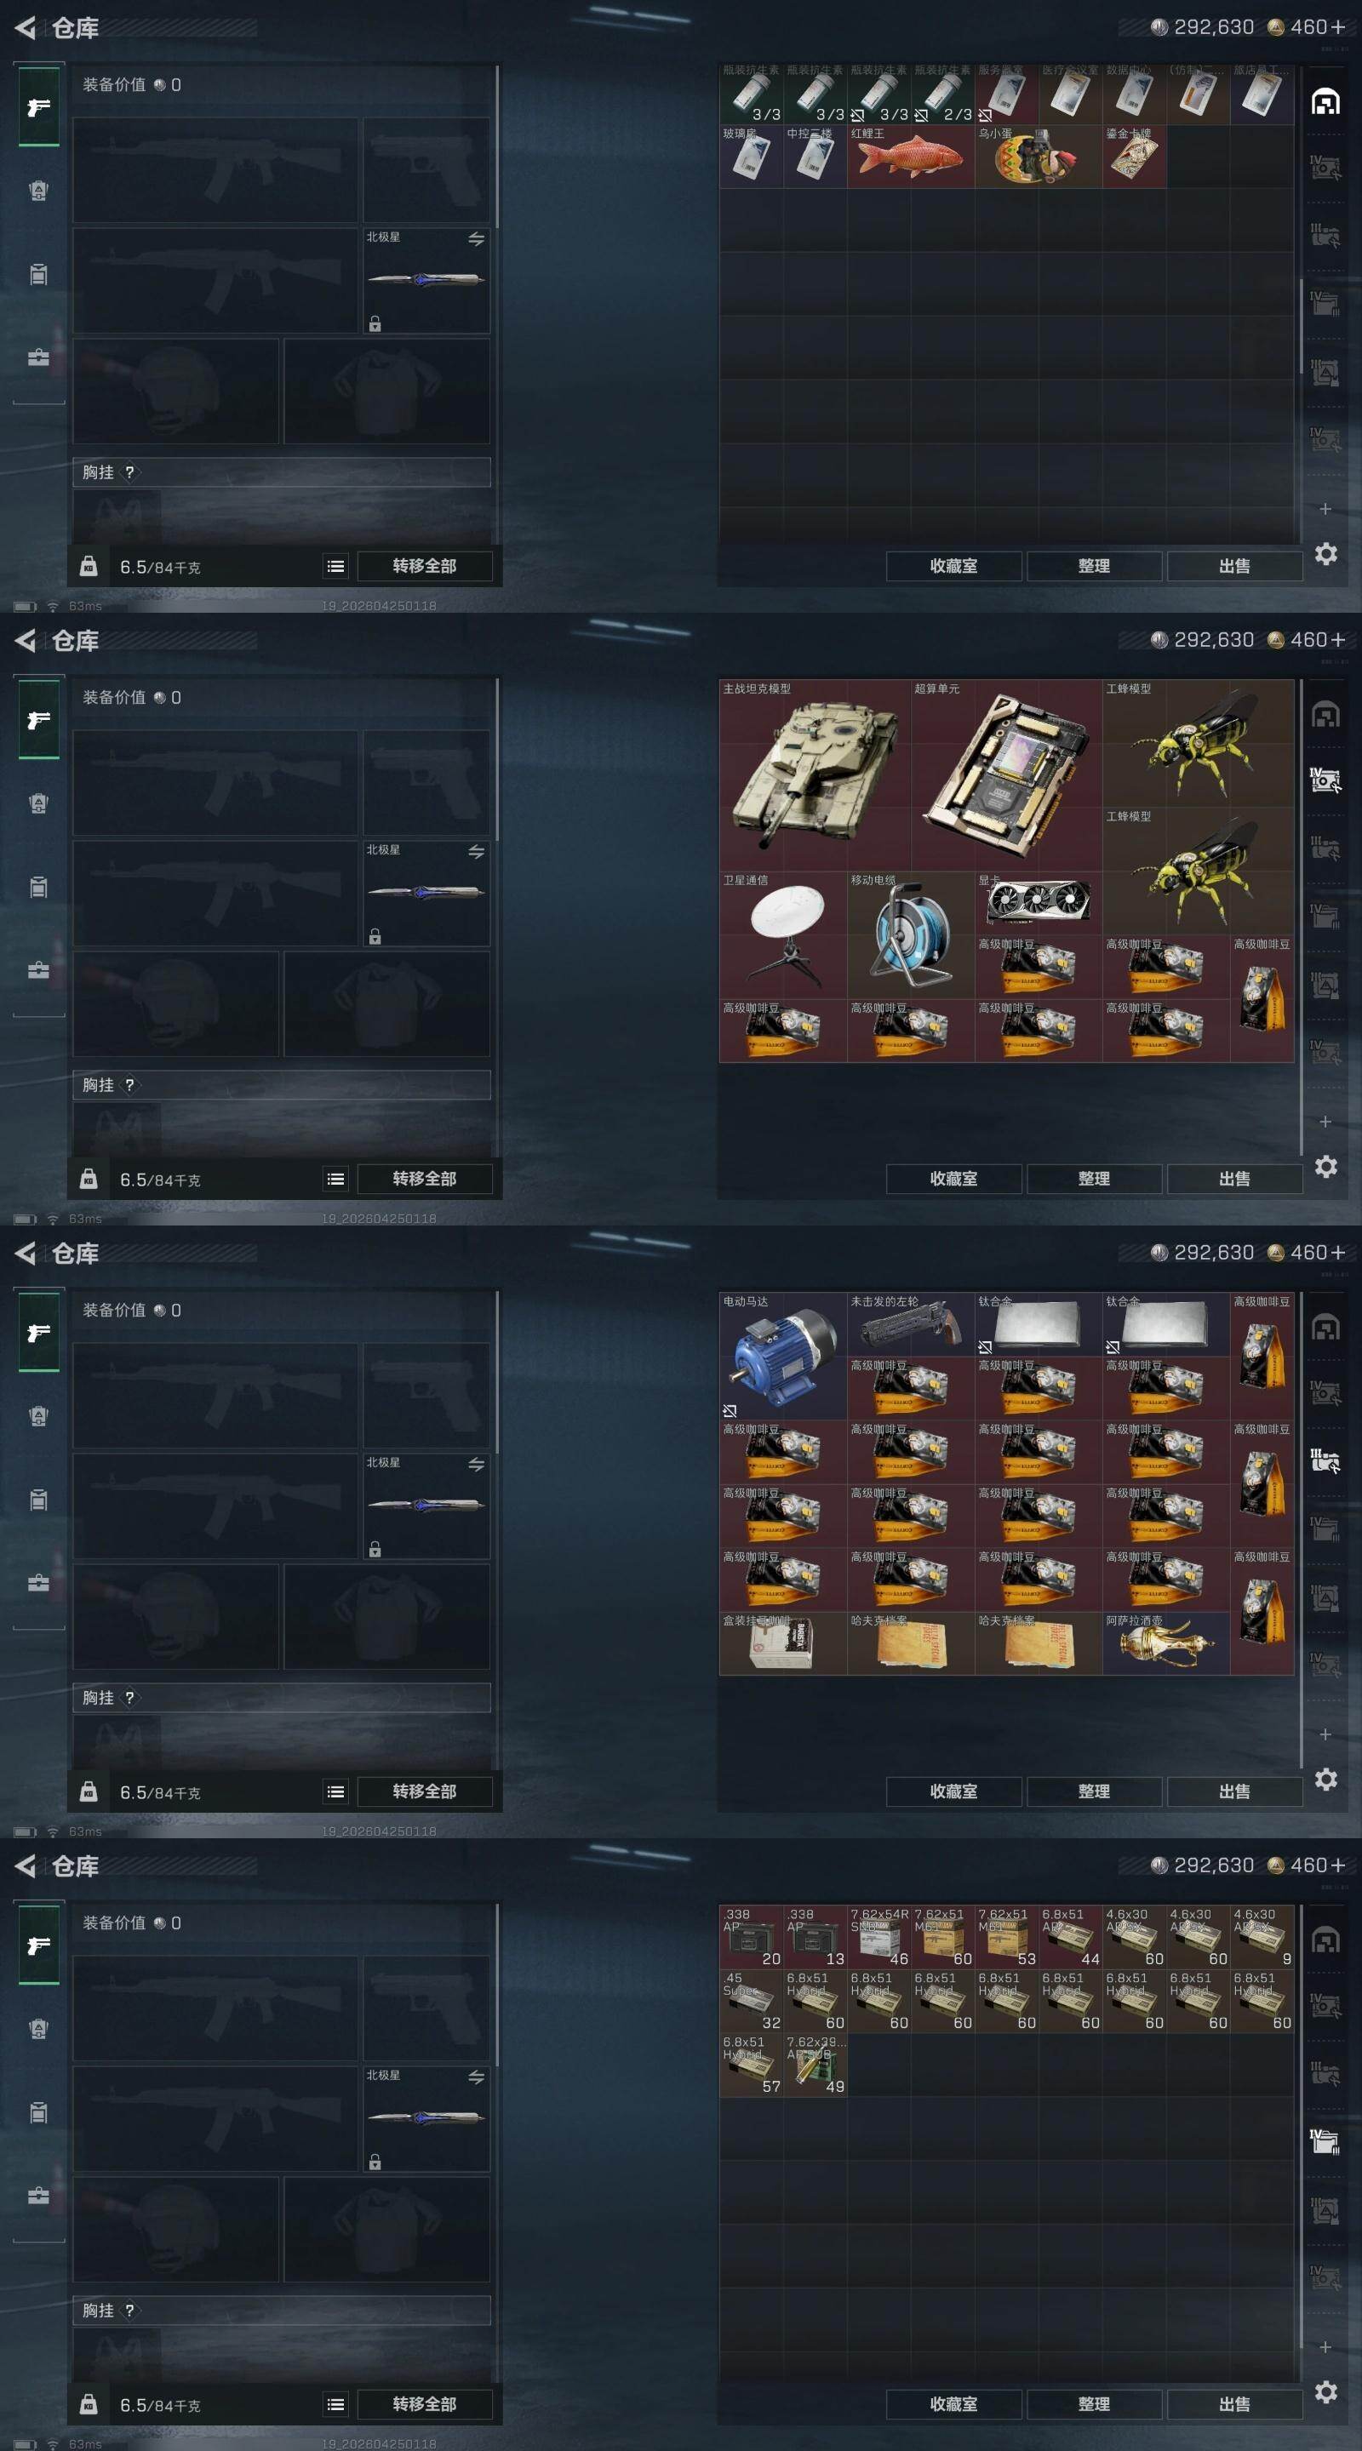
Task: Click the 7.62x39 AP ammo stack of 49
Action: coord(815,2065)
